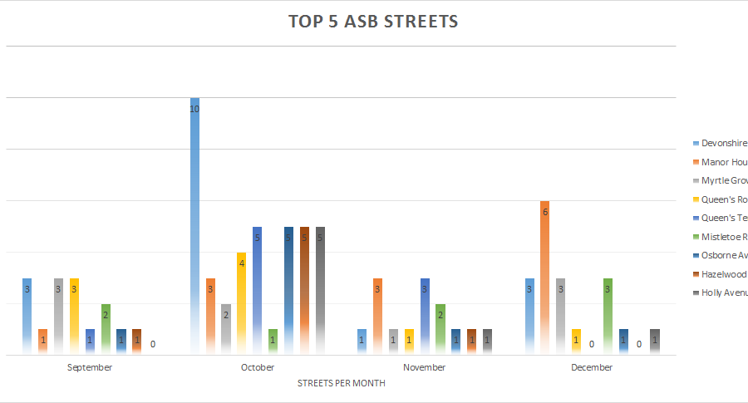Select the Holly Avenue legend entry
748x403 pixels.
[x=723, y=292]
